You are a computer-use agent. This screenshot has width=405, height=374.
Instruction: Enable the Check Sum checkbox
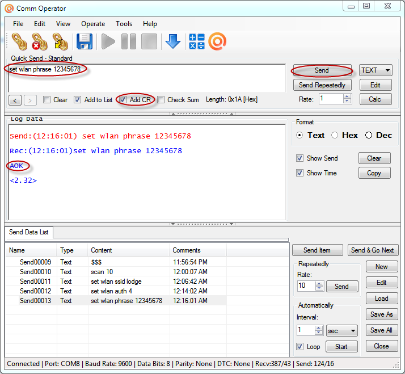click(x=161, y=99)
